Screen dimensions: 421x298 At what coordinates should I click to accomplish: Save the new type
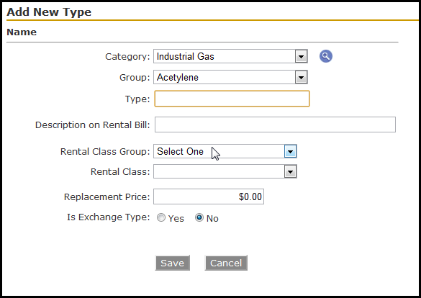(173, 263)
